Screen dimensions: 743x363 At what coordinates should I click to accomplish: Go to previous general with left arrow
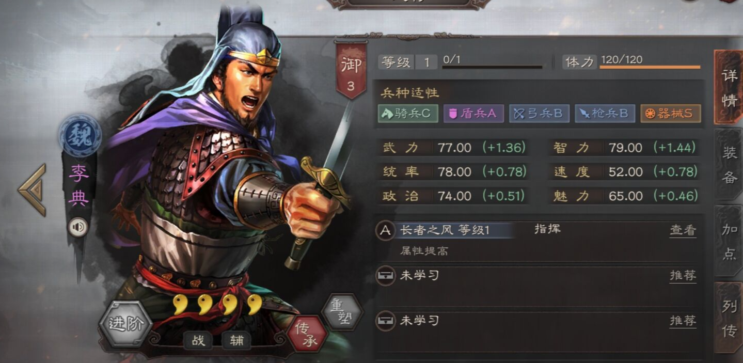click(33, 190)
